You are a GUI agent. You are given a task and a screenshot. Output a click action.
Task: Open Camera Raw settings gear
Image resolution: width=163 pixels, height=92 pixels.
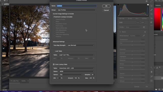(146, 1)
